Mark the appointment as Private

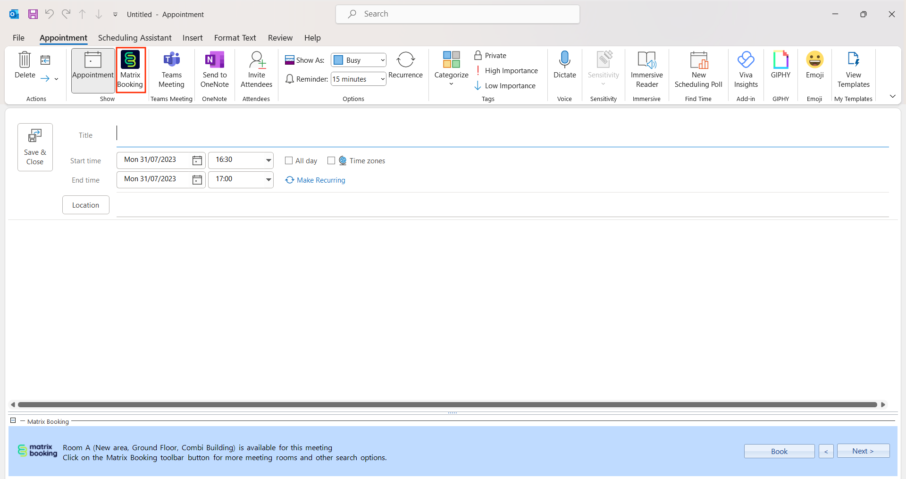click(490, 56)
